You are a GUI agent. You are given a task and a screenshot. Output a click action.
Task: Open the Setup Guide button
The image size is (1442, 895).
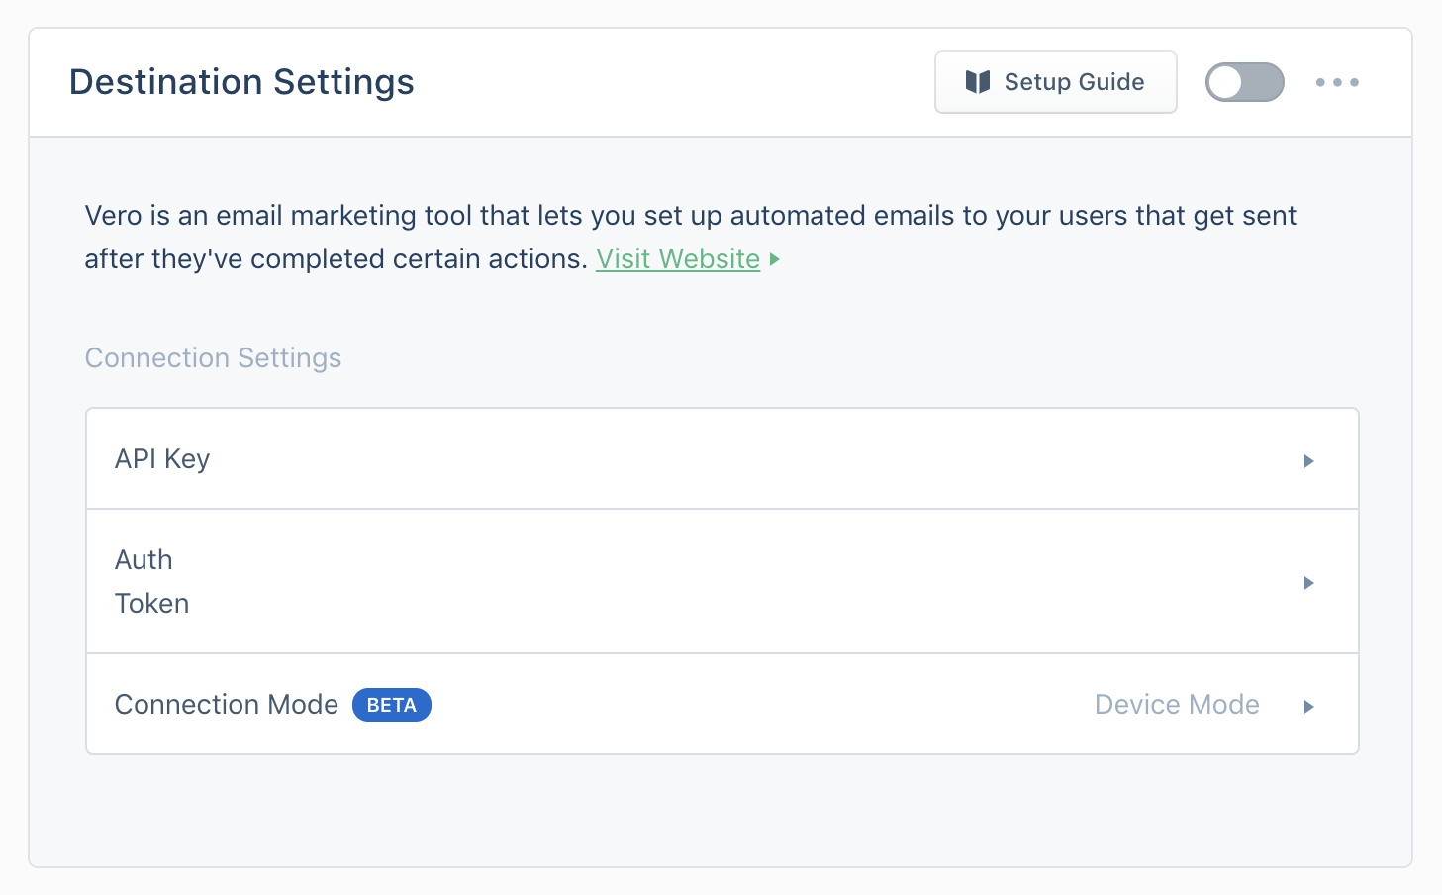click(x=1055, y=82)
